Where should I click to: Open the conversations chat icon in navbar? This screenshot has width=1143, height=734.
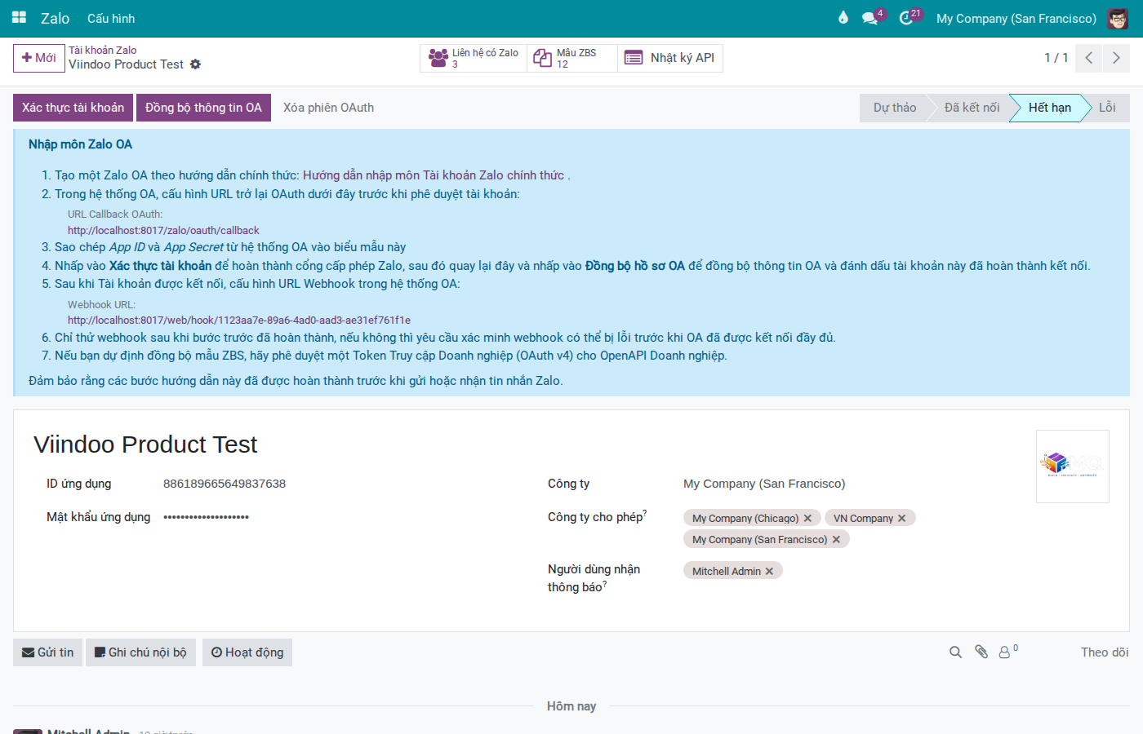click(870, 18)
